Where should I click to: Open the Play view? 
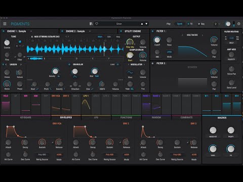(x=169, y=24)
